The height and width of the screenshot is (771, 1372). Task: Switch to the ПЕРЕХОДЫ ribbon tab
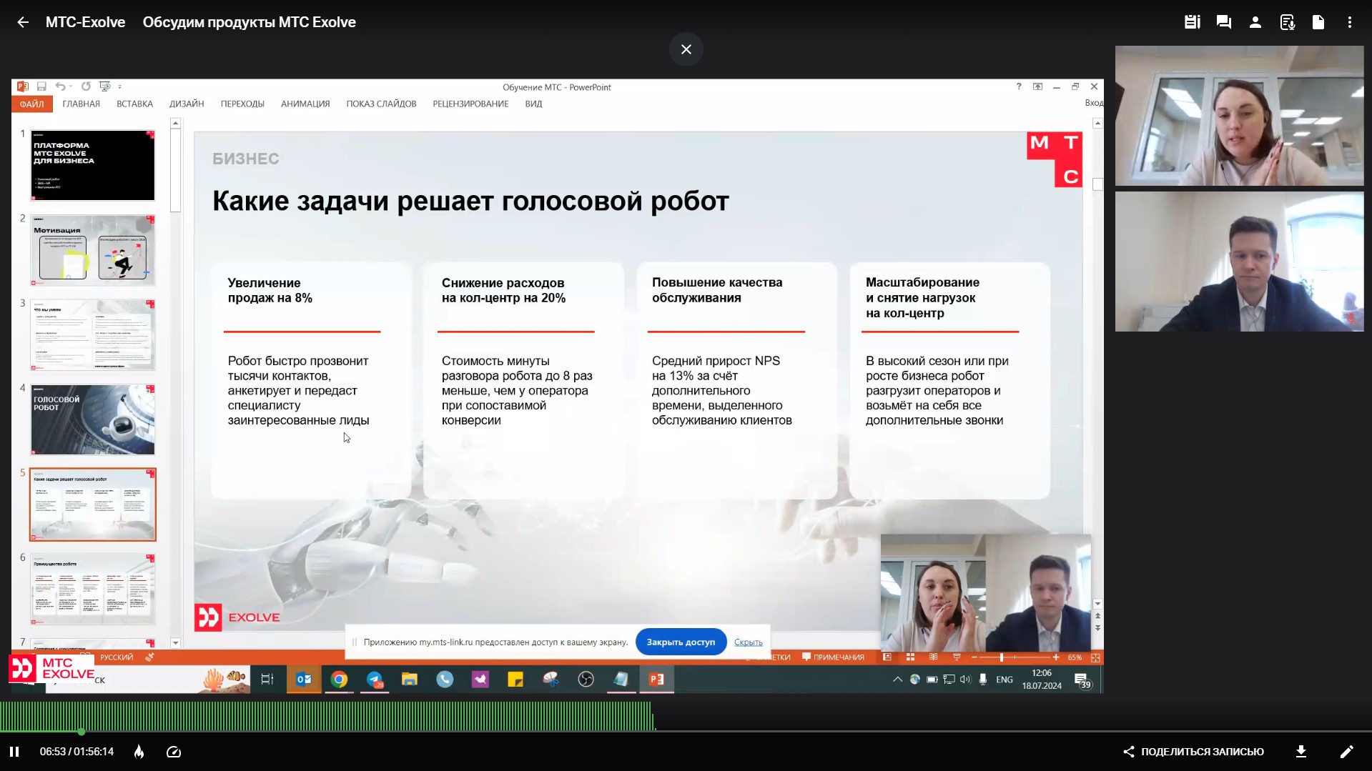(x=242, y=104)
